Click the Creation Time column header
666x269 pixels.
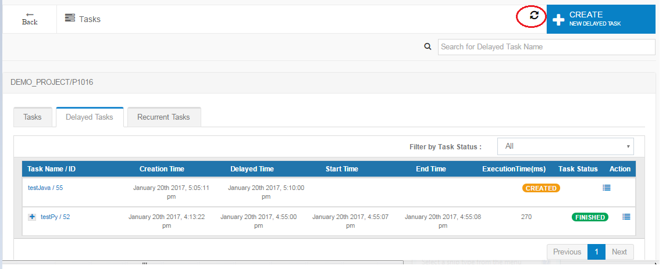pos(162,169)
